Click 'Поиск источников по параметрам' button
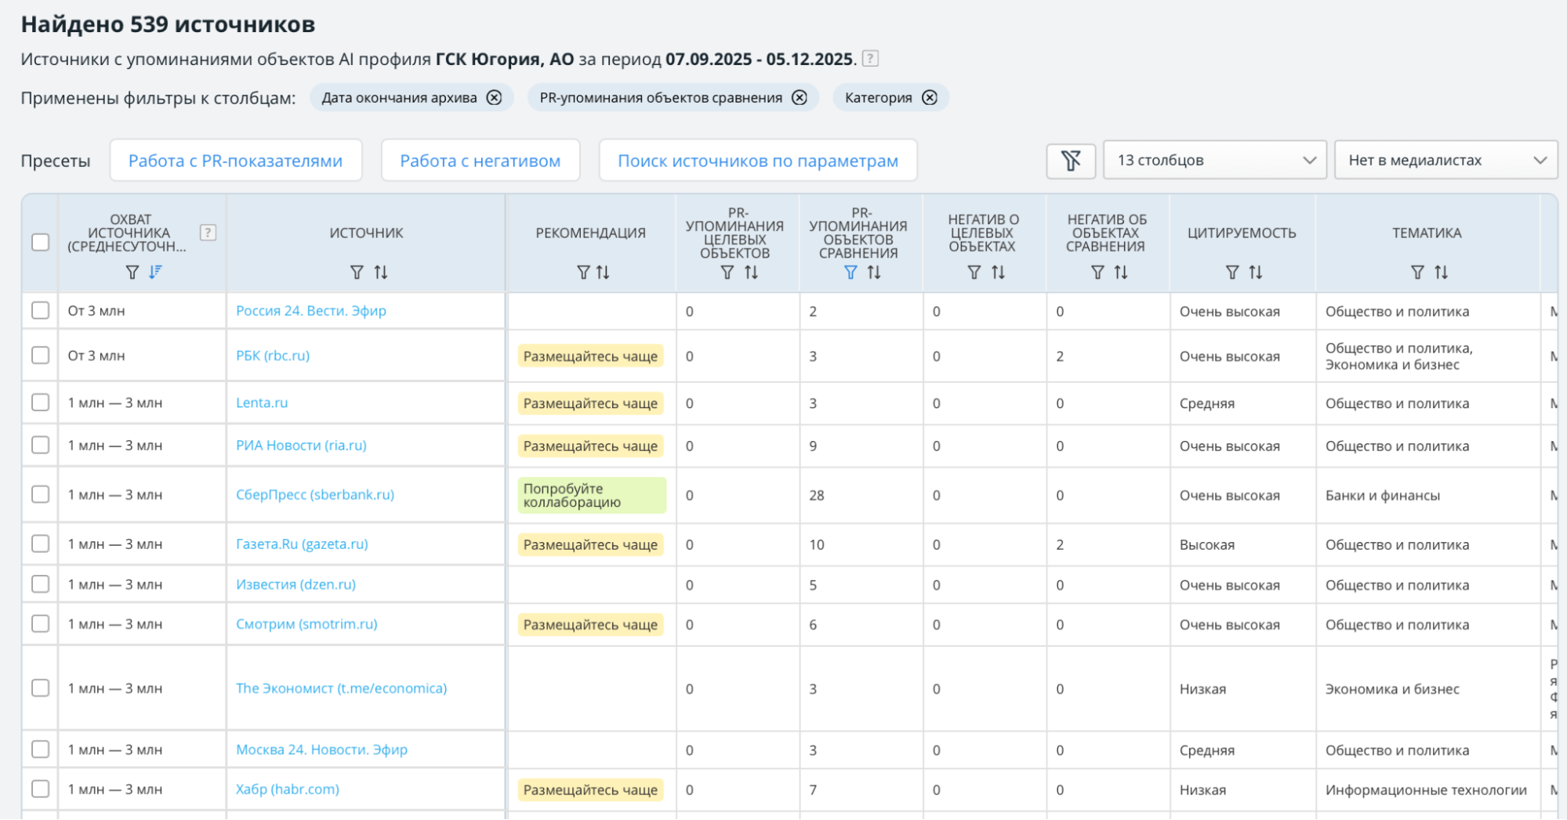1567x820 pixels. 757,161
